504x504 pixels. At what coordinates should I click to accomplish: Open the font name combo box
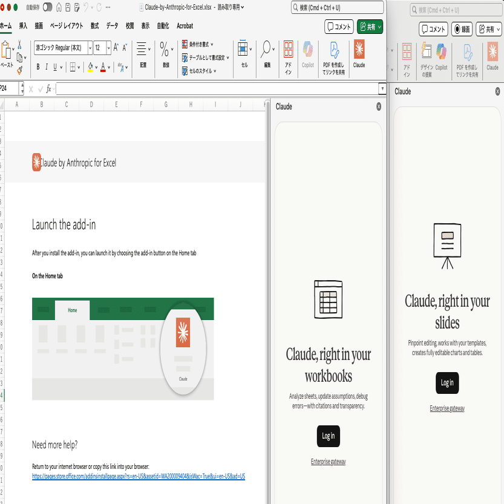[x=63, y=48]
